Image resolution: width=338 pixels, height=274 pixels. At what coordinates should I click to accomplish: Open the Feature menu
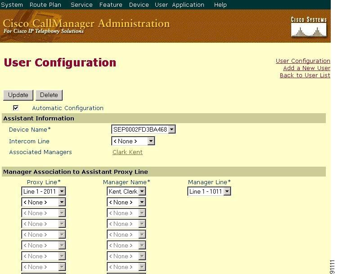111,5
